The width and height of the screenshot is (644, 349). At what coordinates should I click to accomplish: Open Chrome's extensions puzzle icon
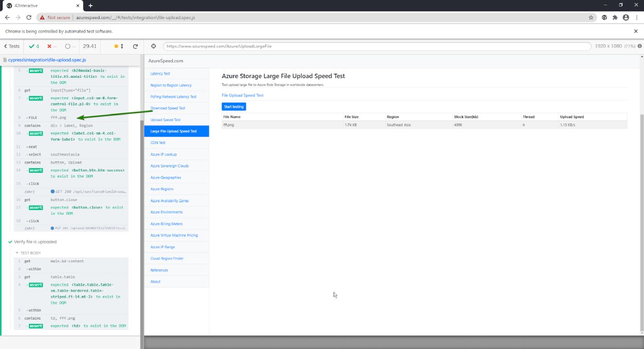coord(615,17)
